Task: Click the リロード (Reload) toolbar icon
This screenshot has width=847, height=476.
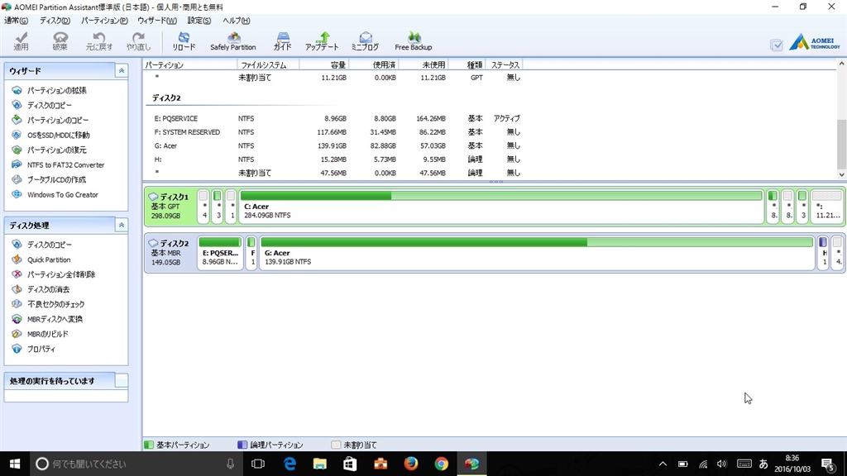Action: 184,41
